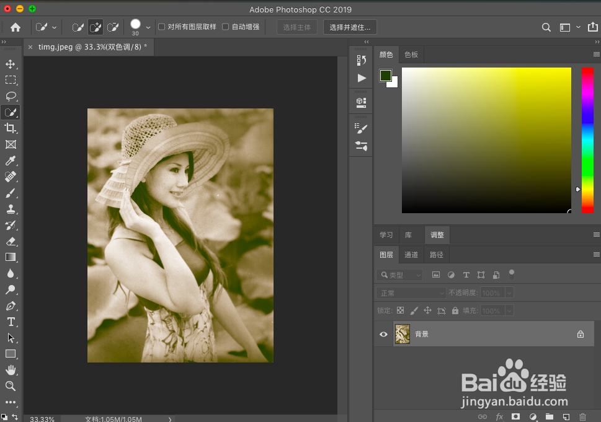Open the Actions panel play icon
Viewport: 601px width, 422px height.
[361, 78]
